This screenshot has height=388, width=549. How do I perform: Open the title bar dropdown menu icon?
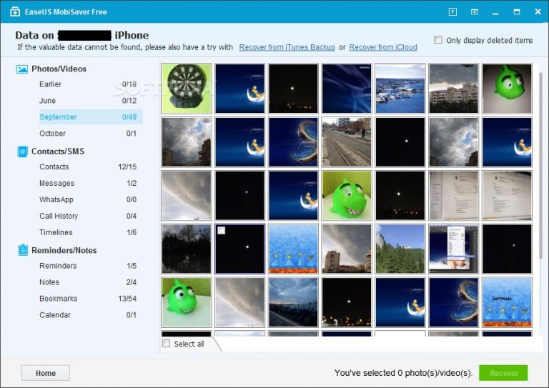pyautogui.click(x=474, y=11)
